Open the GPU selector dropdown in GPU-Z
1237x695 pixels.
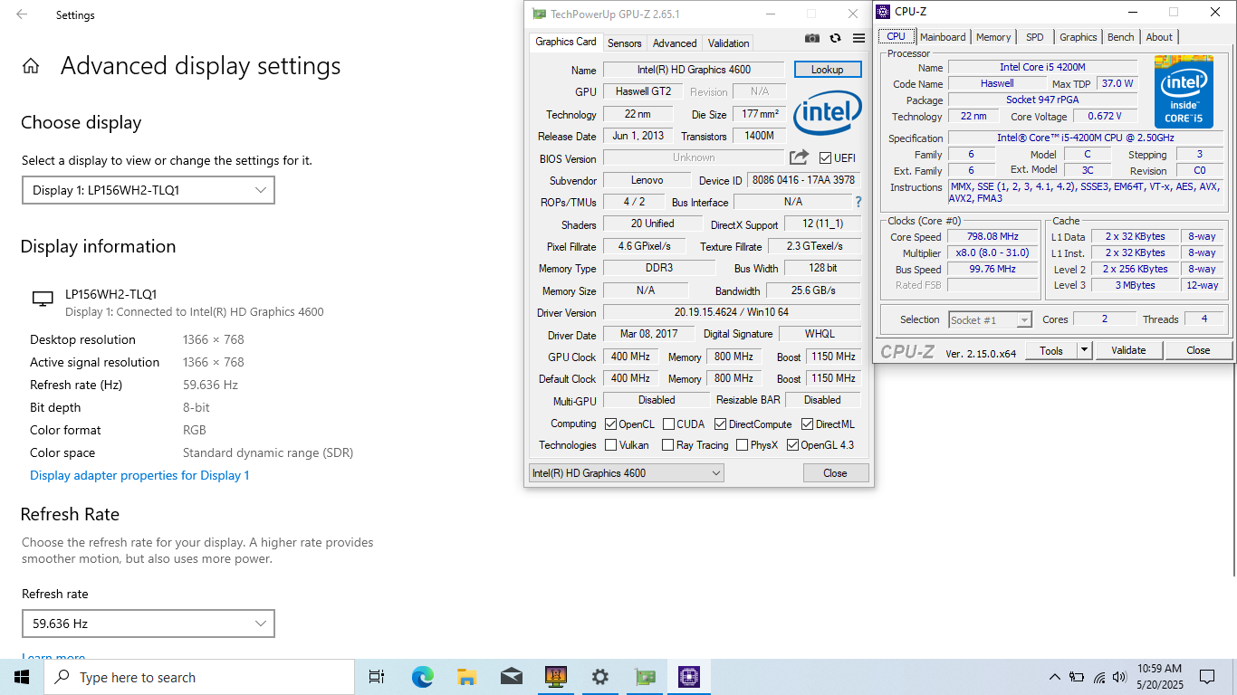[x=626, y=473]
